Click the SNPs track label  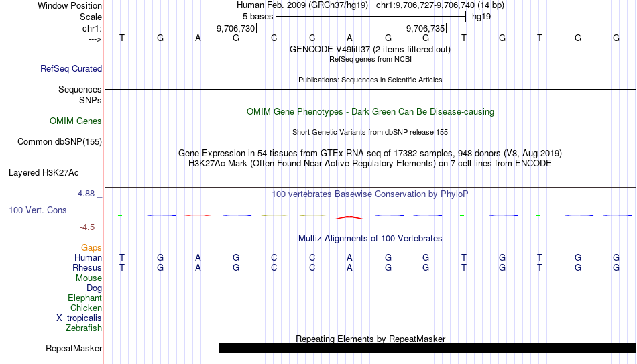click(x=91, y=100)
